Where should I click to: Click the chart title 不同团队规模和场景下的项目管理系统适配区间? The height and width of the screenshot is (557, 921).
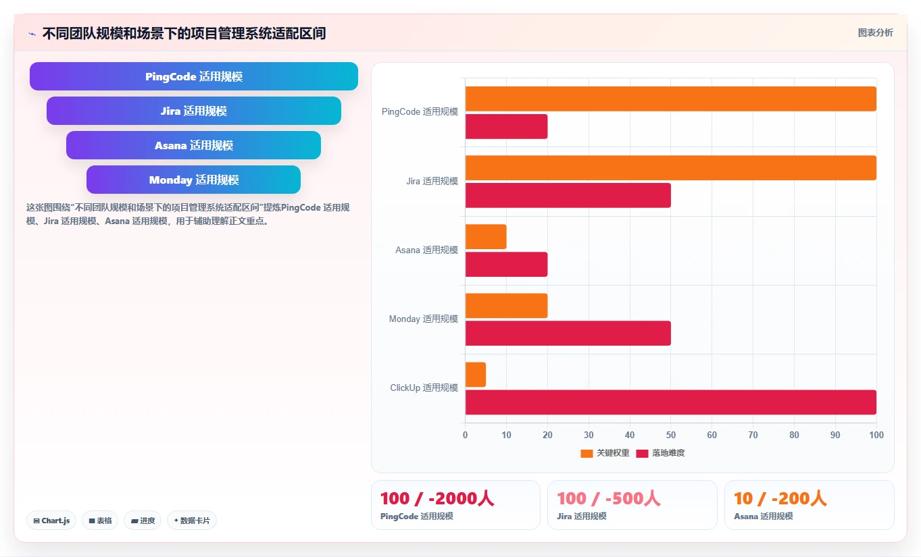(184, 33)
